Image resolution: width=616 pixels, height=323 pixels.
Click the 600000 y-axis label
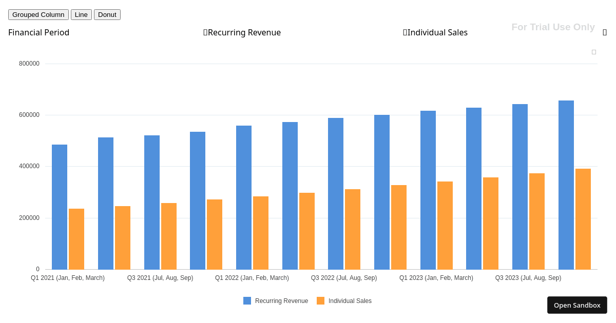point(29,115)
